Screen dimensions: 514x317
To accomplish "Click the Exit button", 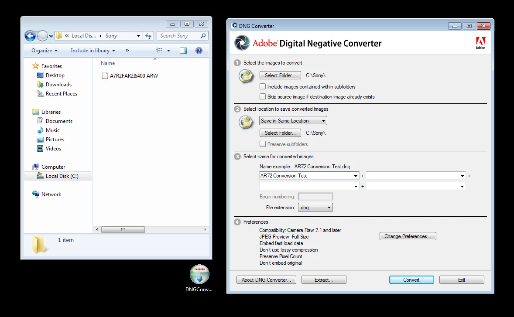I will tap(462, 280).
